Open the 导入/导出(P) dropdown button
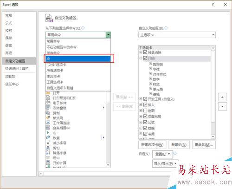 pos(165,163)
